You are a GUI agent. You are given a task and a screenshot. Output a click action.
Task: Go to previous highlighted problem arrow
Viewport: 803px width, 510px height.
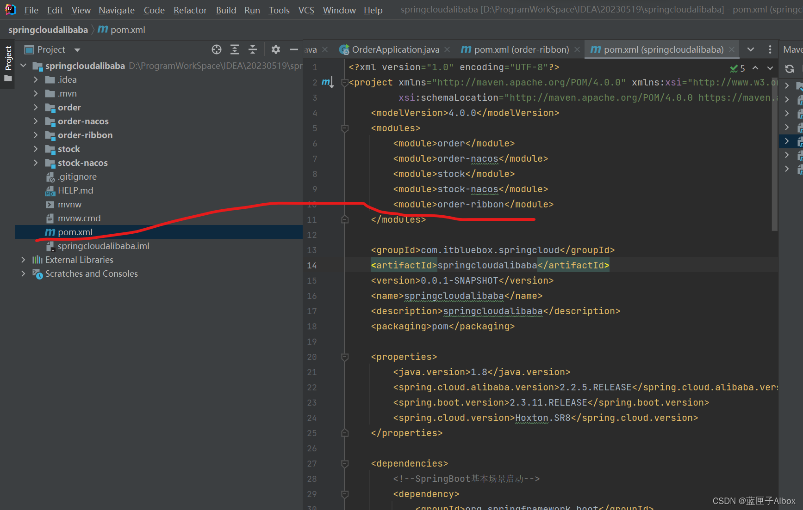755,68
